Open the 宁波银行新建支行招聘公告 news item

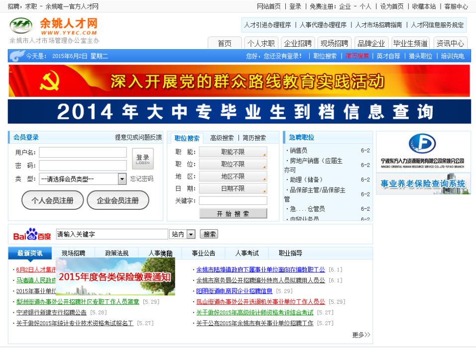pyautogui.click(x=51, y=312)
